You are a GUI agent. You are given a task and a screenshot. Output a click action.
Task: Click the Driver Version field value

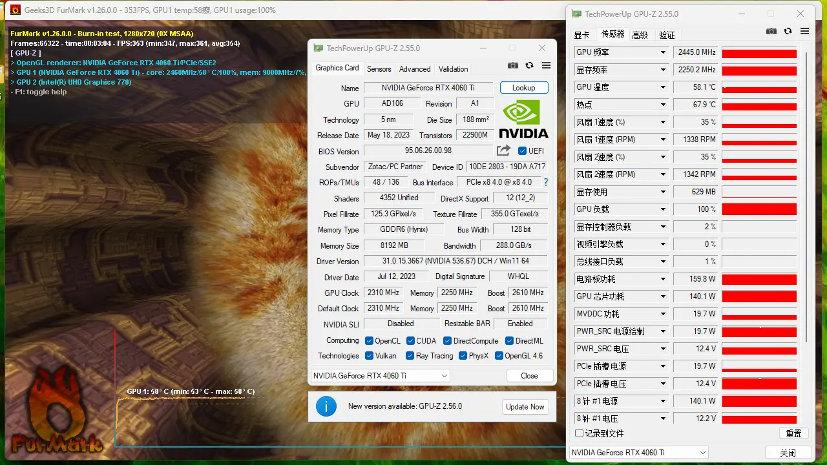click(455, 262)
